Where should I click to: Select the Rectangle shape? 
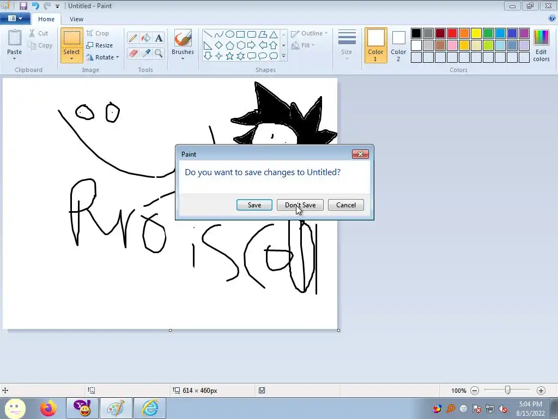pyautogui.click(x=240, y=34)
